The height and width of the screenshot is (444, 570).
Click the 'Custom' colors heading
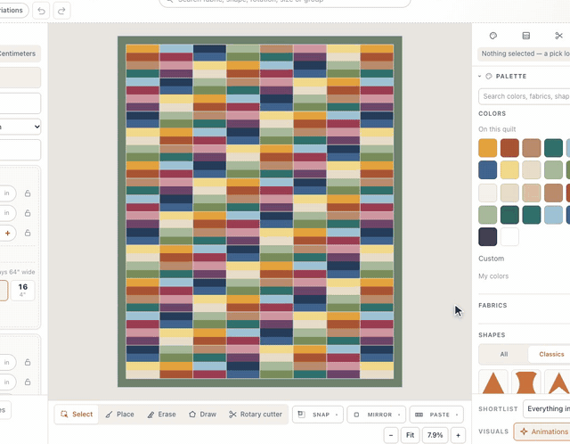[x=491, y=259]
